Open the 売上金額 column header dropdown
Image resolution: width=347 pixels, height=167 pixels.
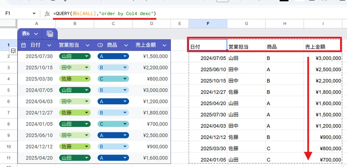pos(164,45)
